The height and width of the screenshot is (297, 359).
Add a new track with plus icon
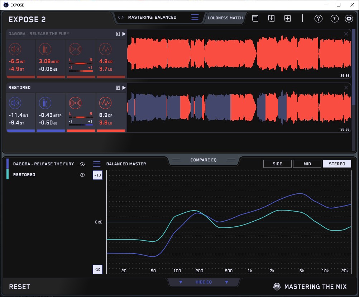287,18
